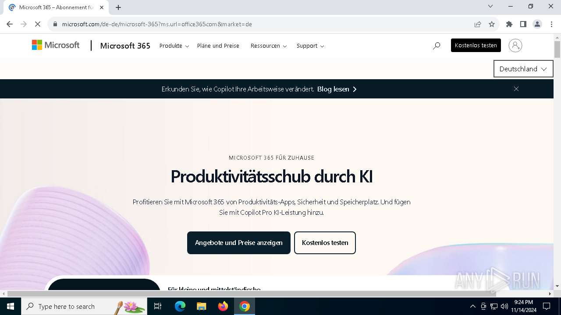
Task: Dismiss the Copilot banner with X
Action: (x=516, y=89)
